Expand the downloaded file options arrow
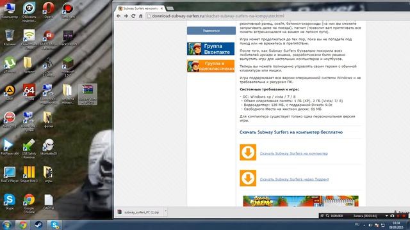Viewport: 410px width, 230px height. (x=165, y=212)
